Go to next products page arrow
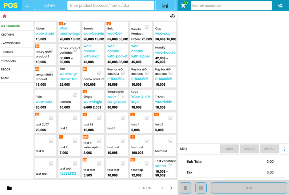This screenshot has height=195, width=289. click(171, 188)
